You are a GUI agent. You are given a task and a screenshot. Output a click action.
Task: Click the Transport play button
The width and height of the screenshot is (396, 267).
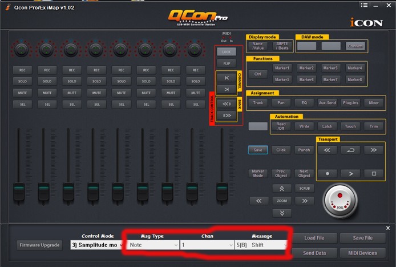tap(350, 174)
